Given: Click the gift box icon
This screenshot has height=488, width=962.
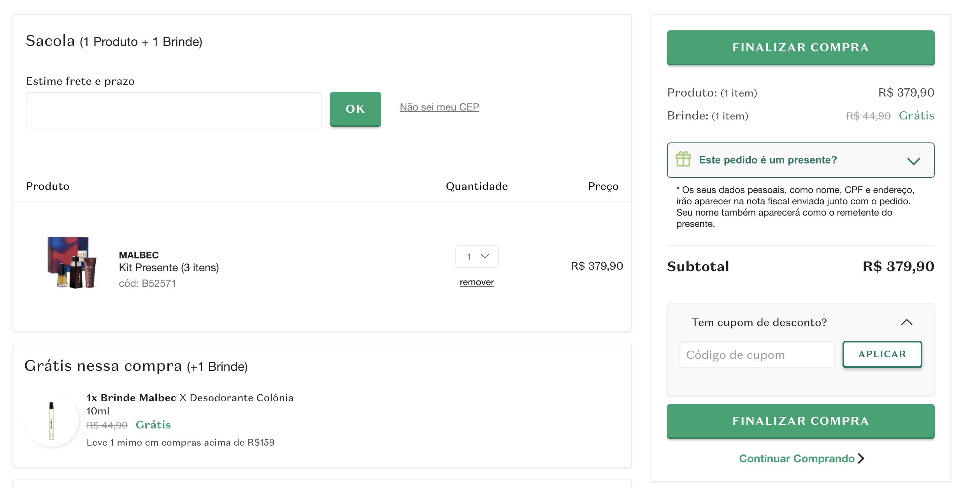Looking at the screenshot, I should [x=683, y=159].
